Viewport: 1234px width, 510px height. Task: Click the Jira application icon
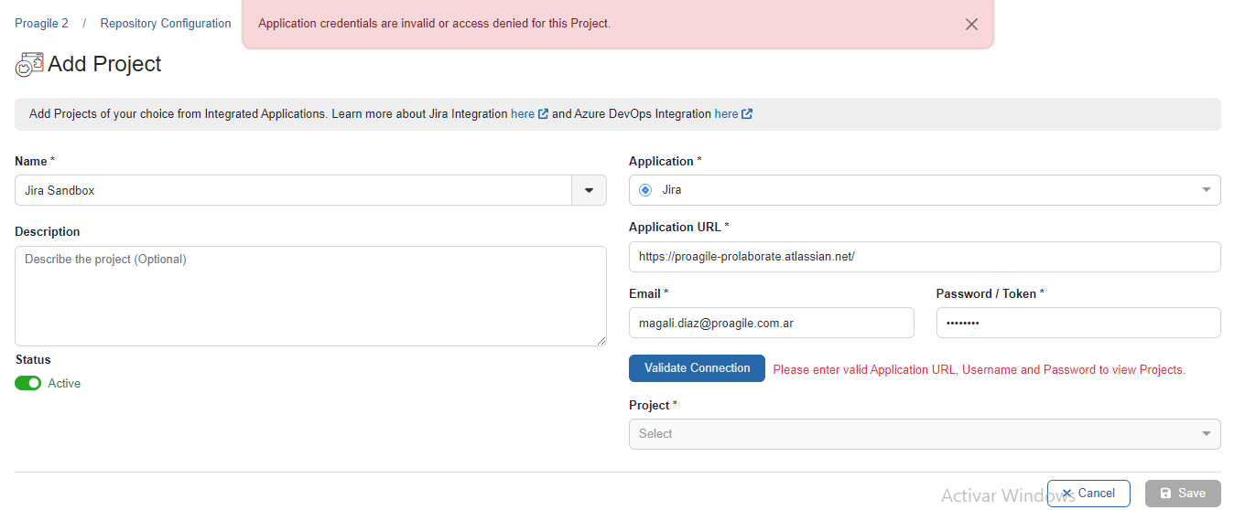pos(645,190)
